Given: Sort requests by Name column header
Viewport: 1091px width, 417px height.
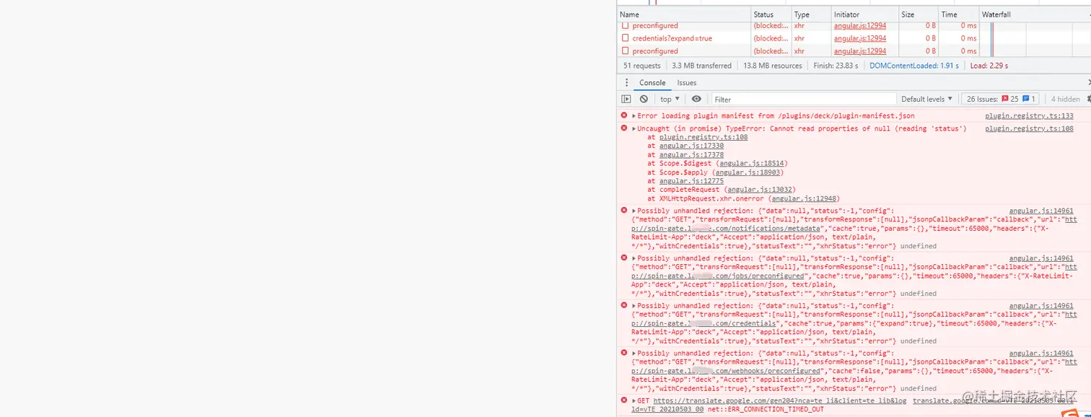Looking at the screenshot, I should (684, 14).
